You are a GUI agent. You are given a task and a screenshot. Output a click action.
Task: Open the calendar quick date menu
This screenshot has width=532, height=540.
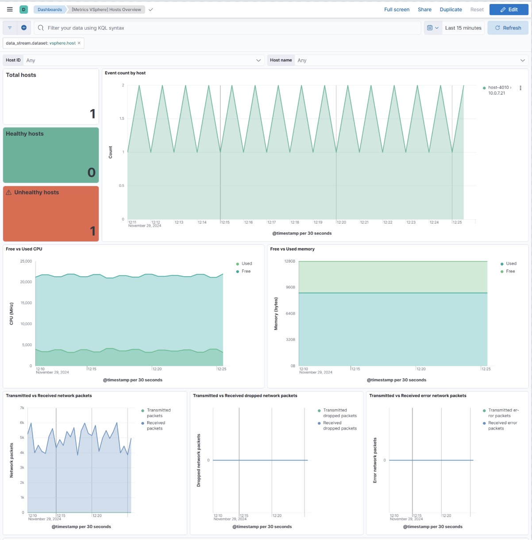tap(433, 28)
